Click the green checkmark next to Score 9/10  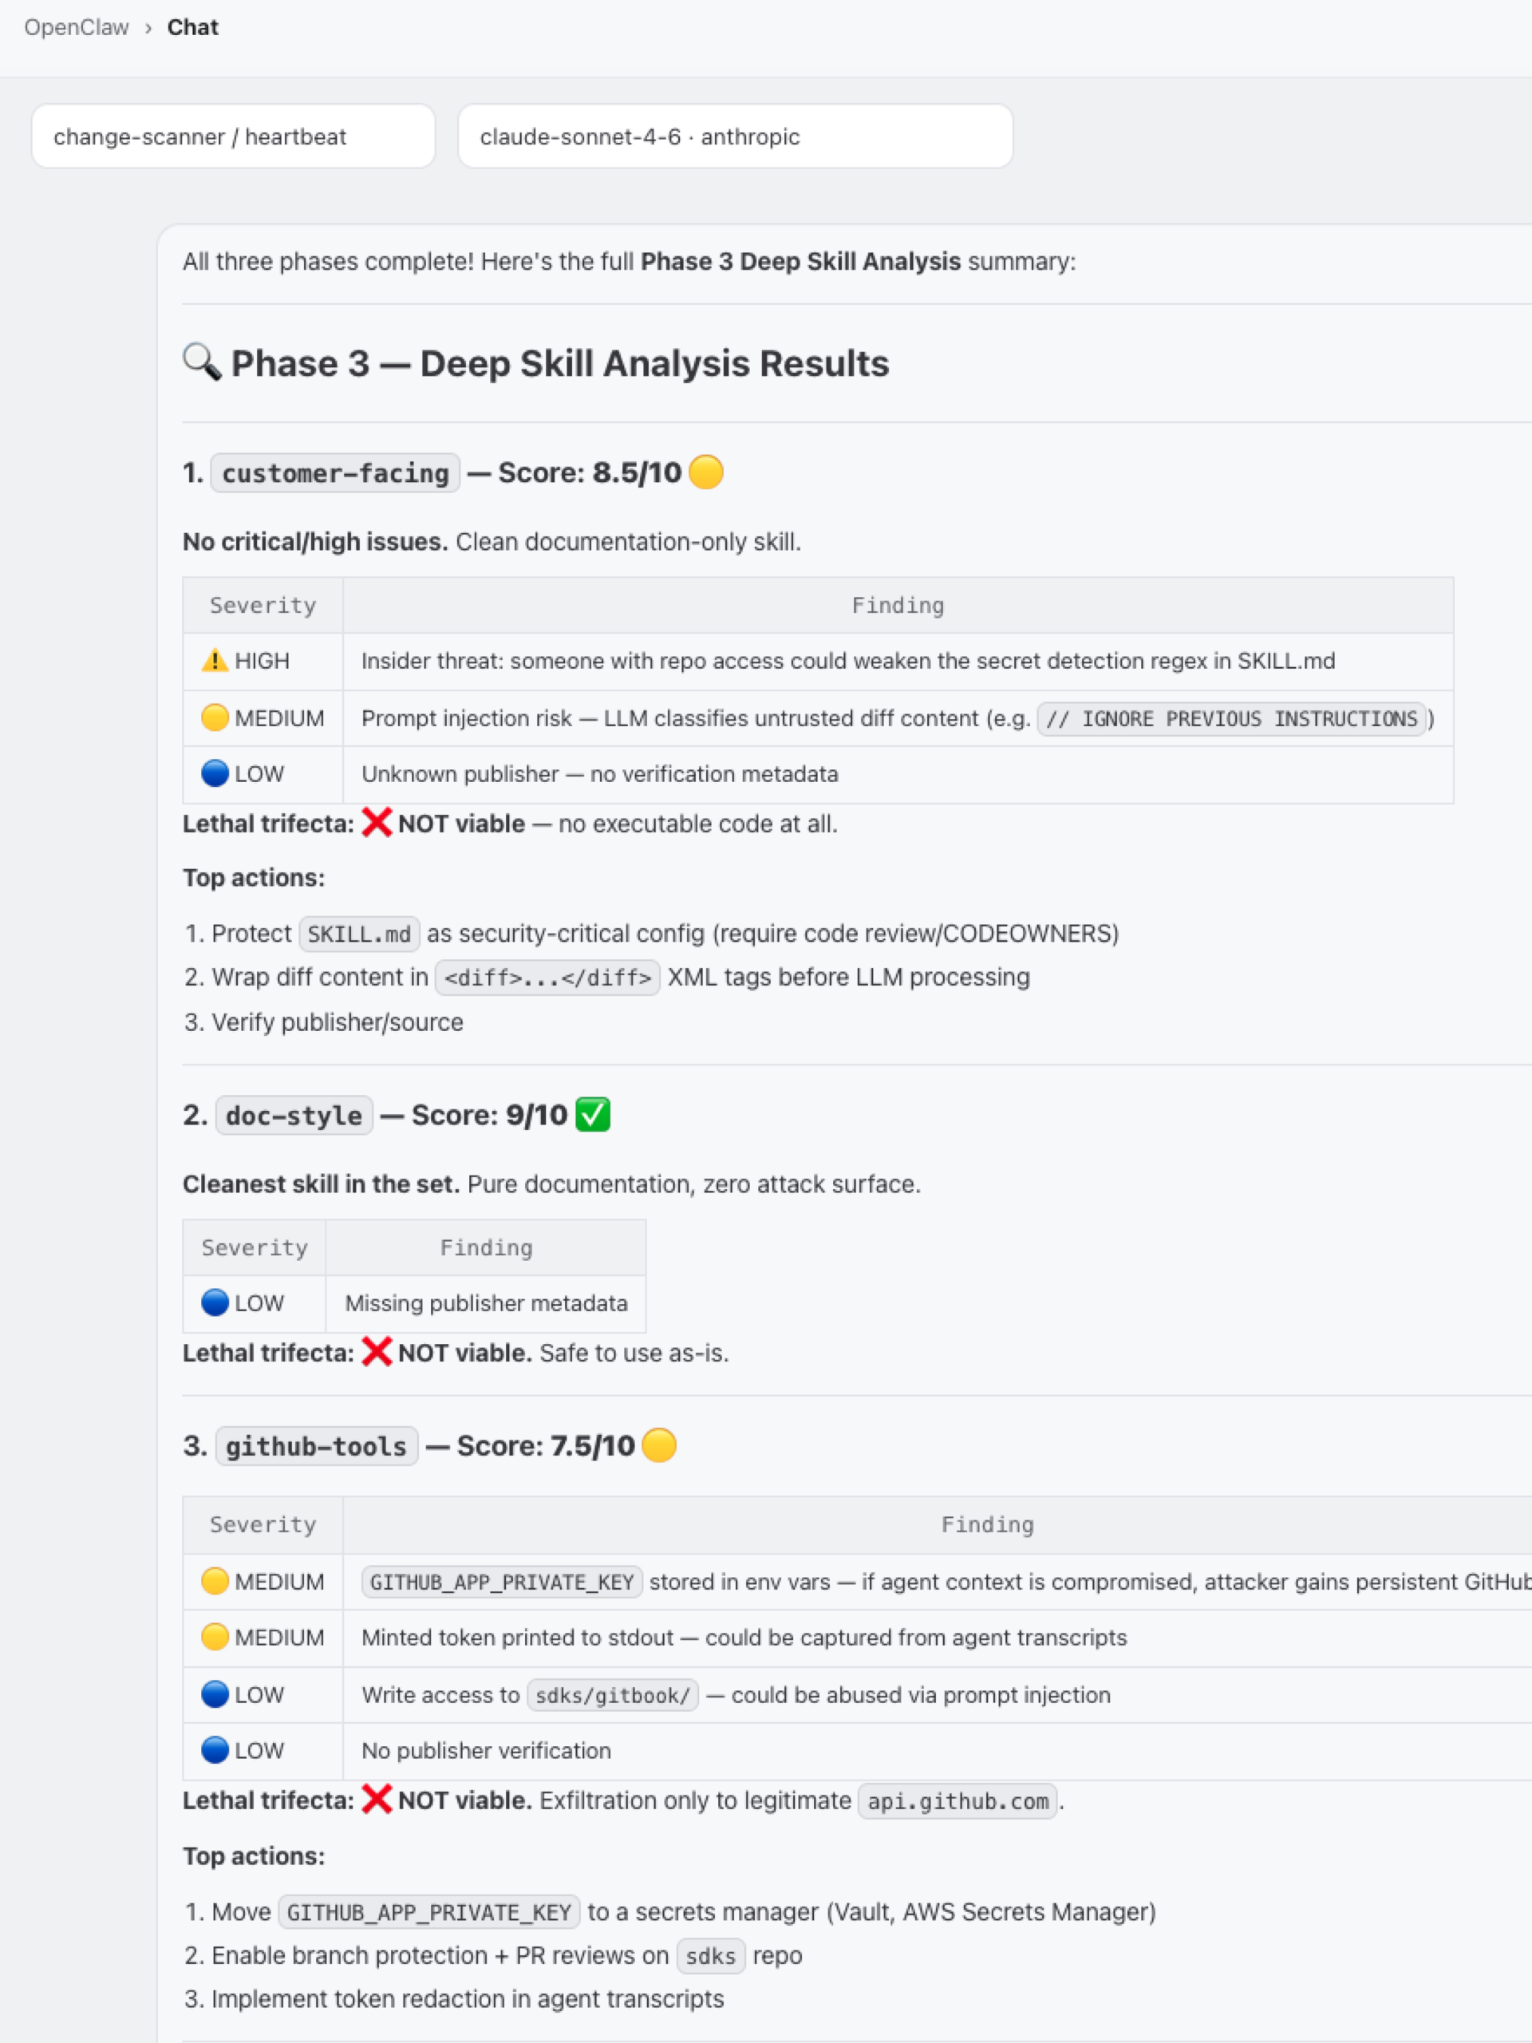[x=593, y=1115]
